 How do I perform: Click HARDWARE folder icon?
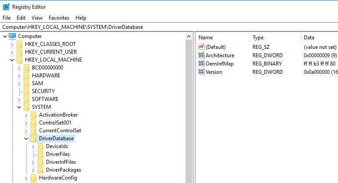coord(26,76)
